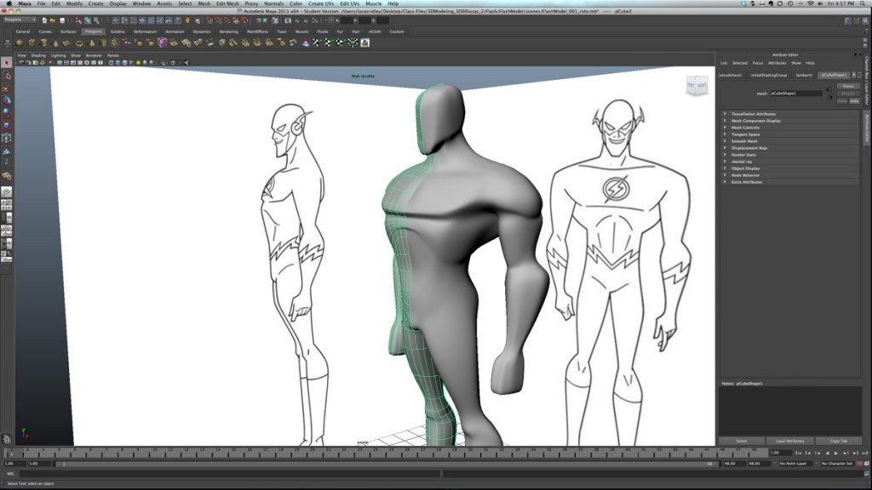Activate the Select tool arrow in toolbox
Viewport: 872px width, 490px height.
point(7,63)
